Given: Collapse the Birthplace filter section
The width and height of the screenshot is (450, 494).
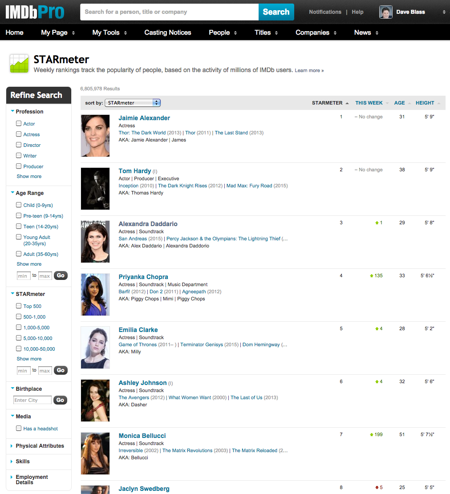Looking at the screenshot, I should (12, 389).
